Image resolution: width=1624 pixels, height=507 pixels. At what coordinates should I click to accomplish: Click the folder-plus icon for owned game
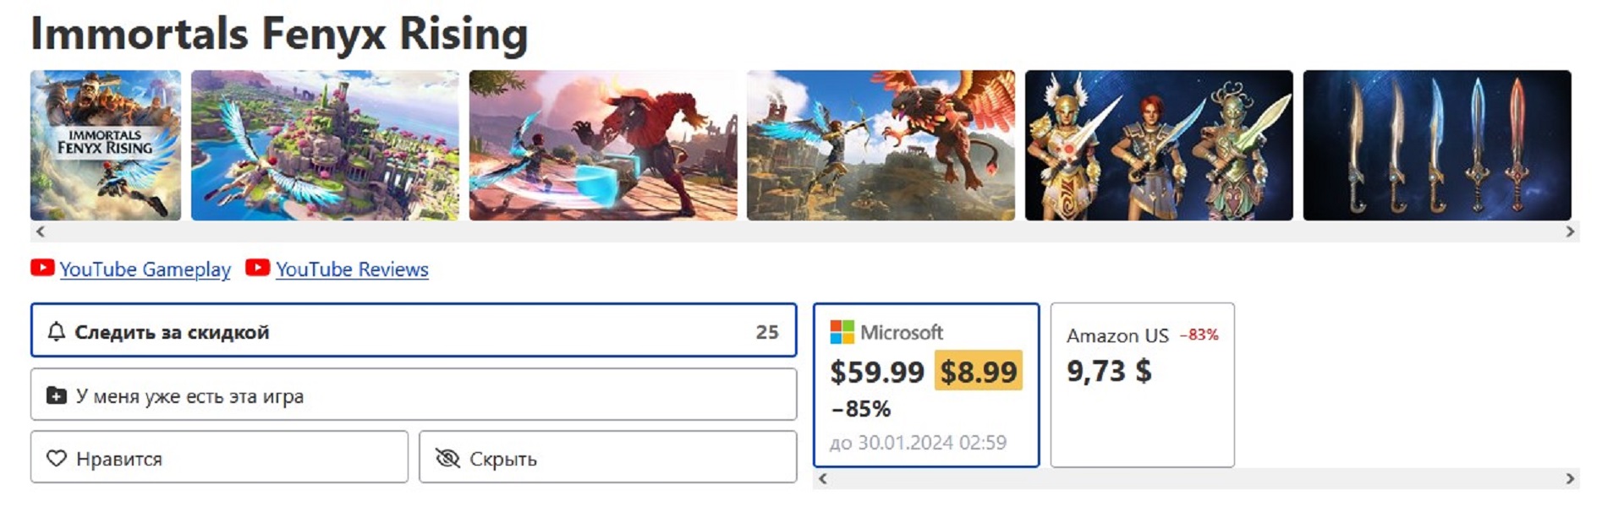click(x=56, y=395)
